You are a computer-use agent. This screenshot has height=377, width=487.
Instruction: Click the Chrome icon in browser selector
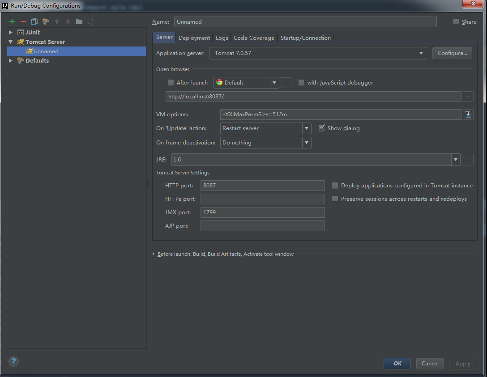(x=219, y=83)
